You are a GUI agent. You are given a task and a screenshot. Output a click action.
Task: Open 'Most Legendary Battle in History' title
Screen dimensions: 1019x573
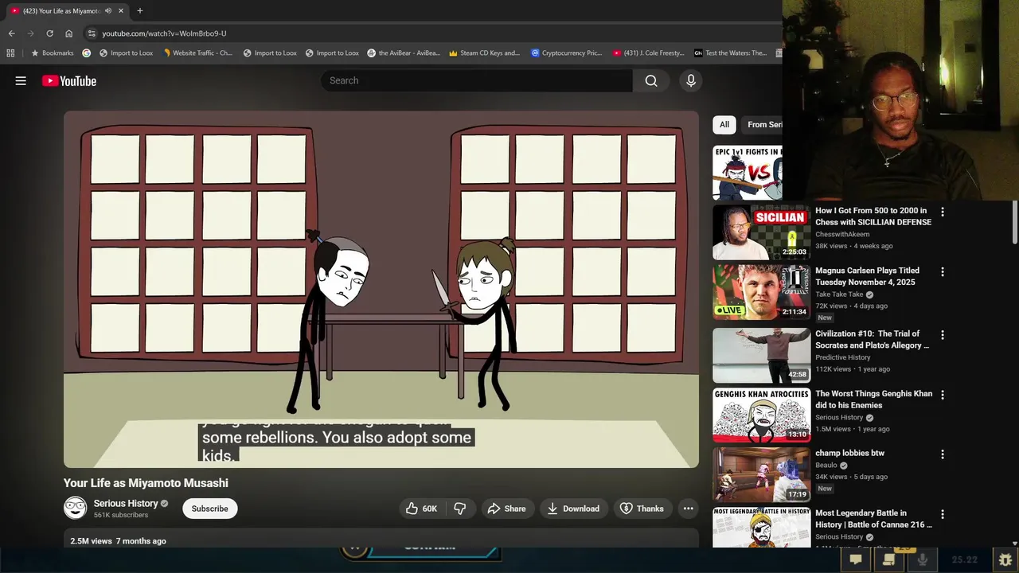coord(873,518)
